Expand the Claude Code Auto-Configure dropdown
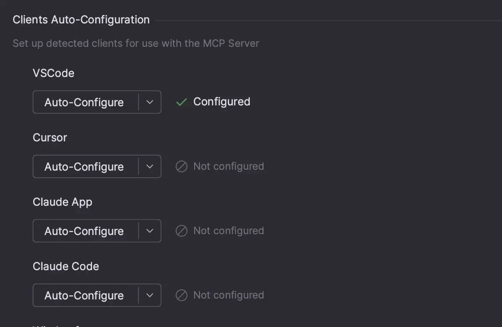The height and width of the screenshot is (327, 502). point(149,295)
